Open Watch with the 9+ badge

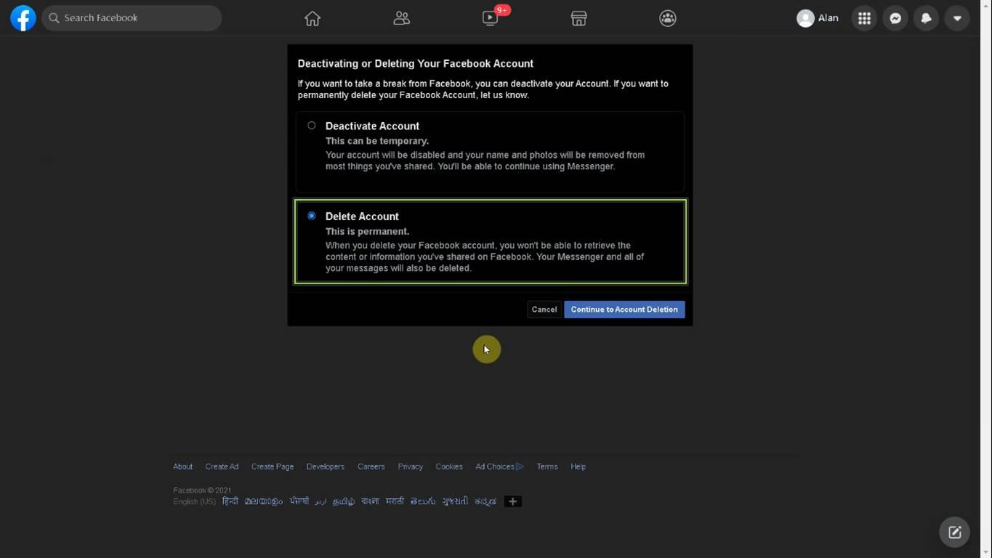pyautogui.click(x=491, y=18)
